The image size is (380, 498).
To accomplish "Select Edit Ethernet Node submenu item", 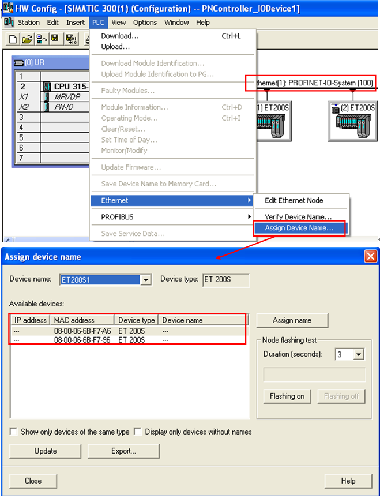I will click(x=300, y=200).
